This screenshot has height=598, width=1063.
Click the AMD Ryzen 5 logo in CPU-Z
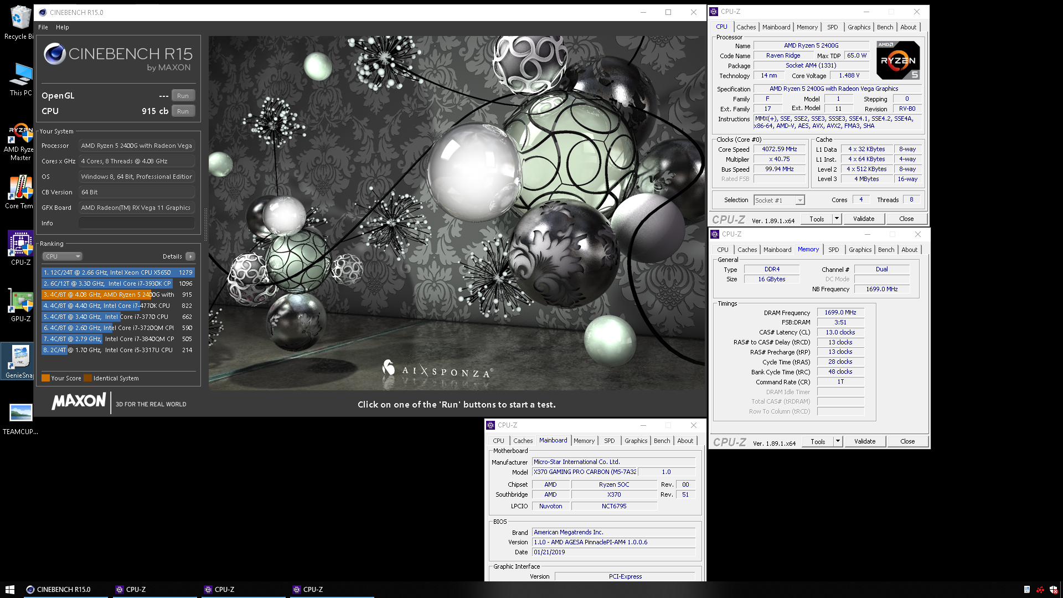[x=898, y=60]
